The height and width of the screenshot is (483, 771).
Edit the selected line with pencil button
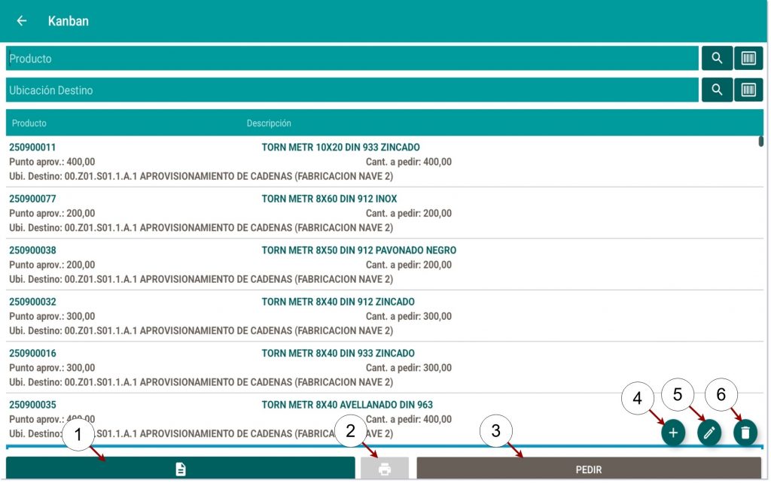(x=709, y=433)
